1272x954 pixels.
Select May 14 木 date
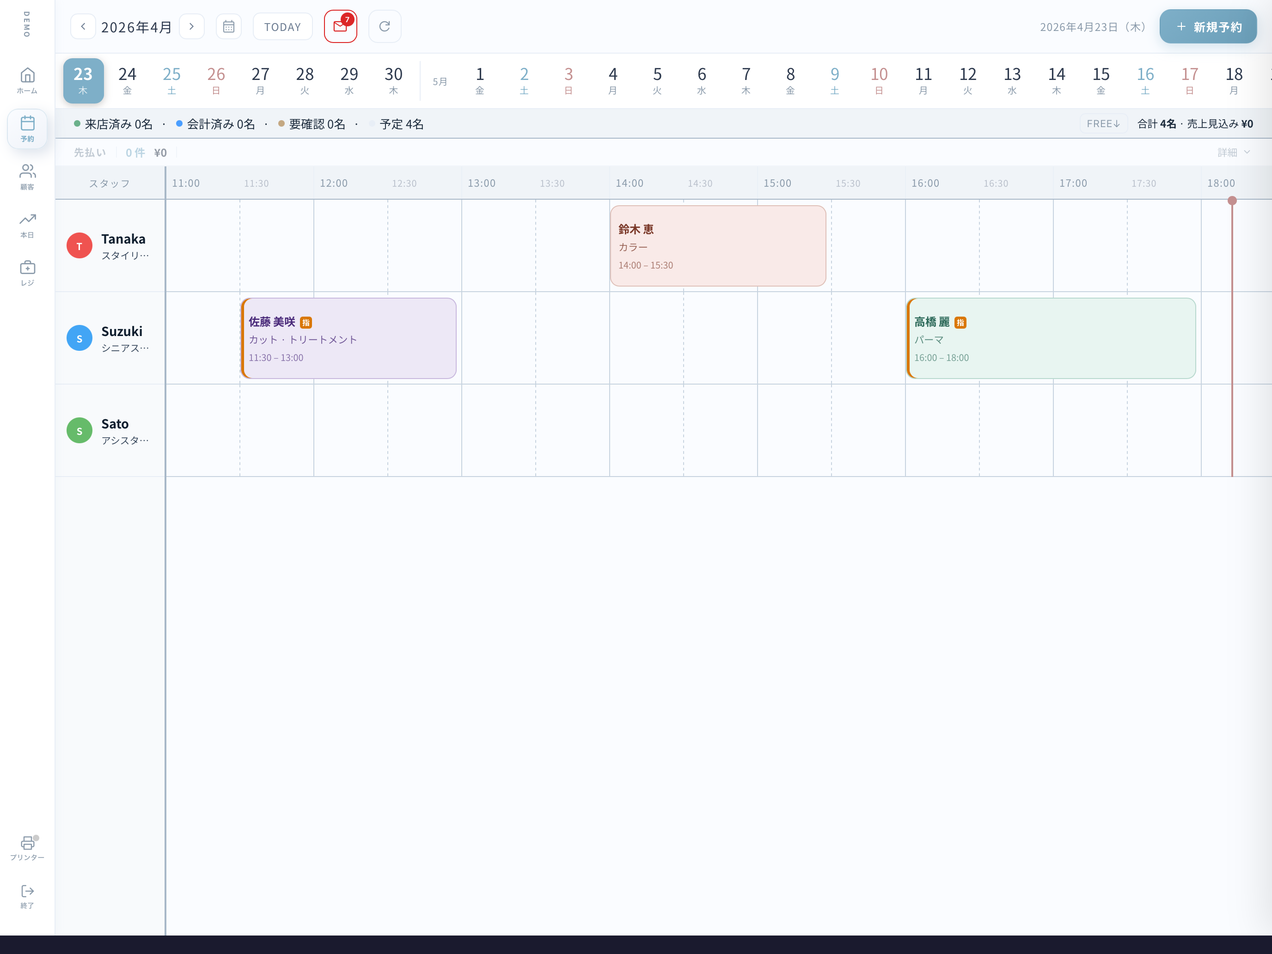click(1056, 80)
